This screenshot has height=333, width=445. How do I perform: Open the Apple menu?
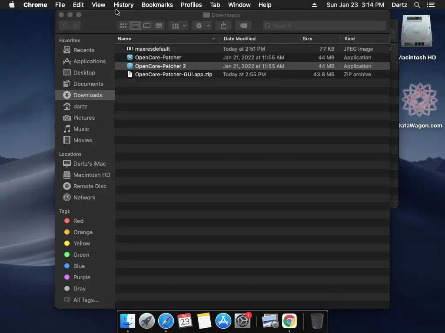(12, 5)
